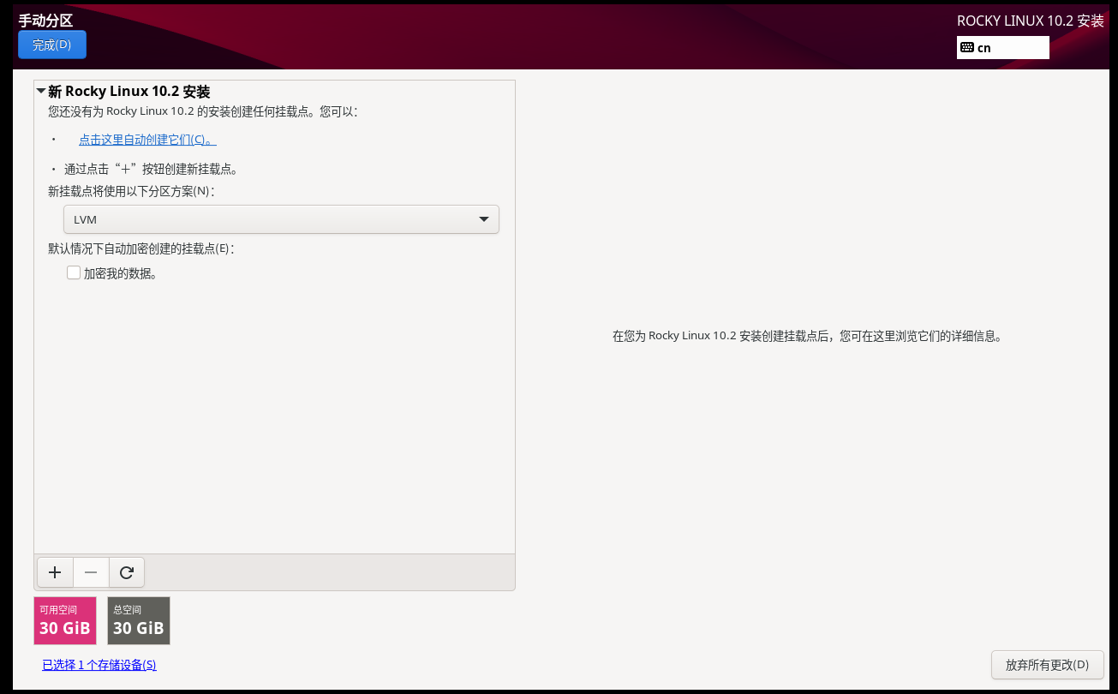Screen dimensions: 1118x694
Task: Open 已选择 1 个存储设备(S) link
Action: tap(99, 665)
